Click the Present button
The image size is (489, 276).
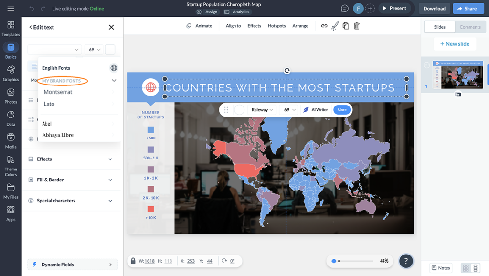click(x=395, y=8)
